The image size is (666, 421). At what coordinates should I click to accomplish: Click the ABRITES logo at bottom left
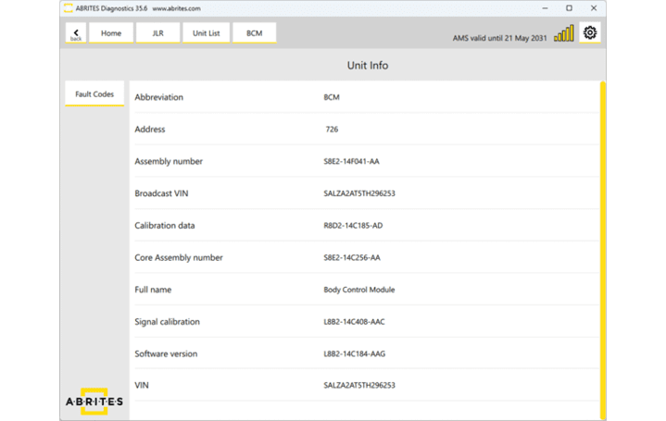[x=94, y=401]
